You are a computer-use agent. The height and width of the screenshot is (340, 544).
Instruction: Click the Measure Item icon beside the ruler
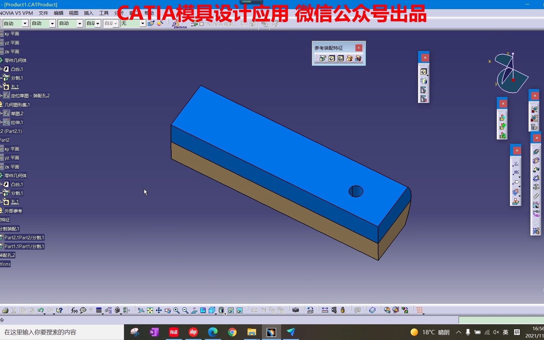[334, 310]
